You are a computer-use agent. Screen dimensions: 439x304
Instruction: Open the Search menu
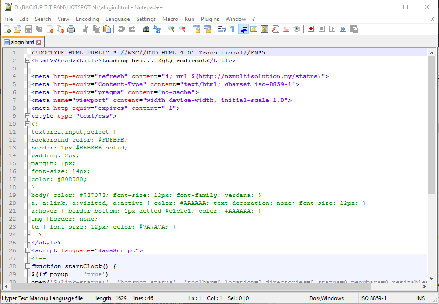(43, 19)
